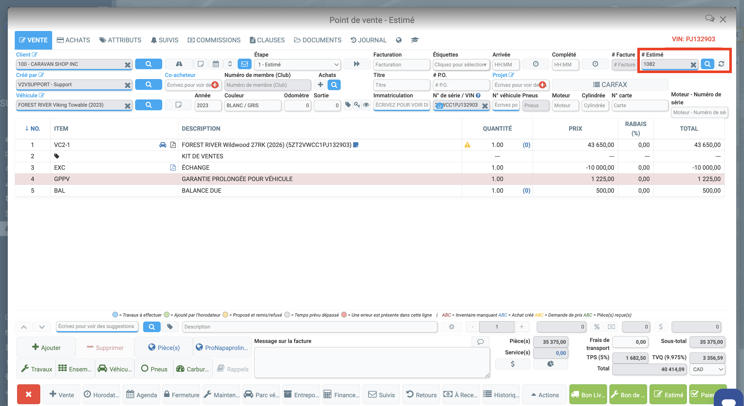Click the refresh icon beside # Estimé
The width and height of the screenshot is (744, 406).
pos(721,64)
